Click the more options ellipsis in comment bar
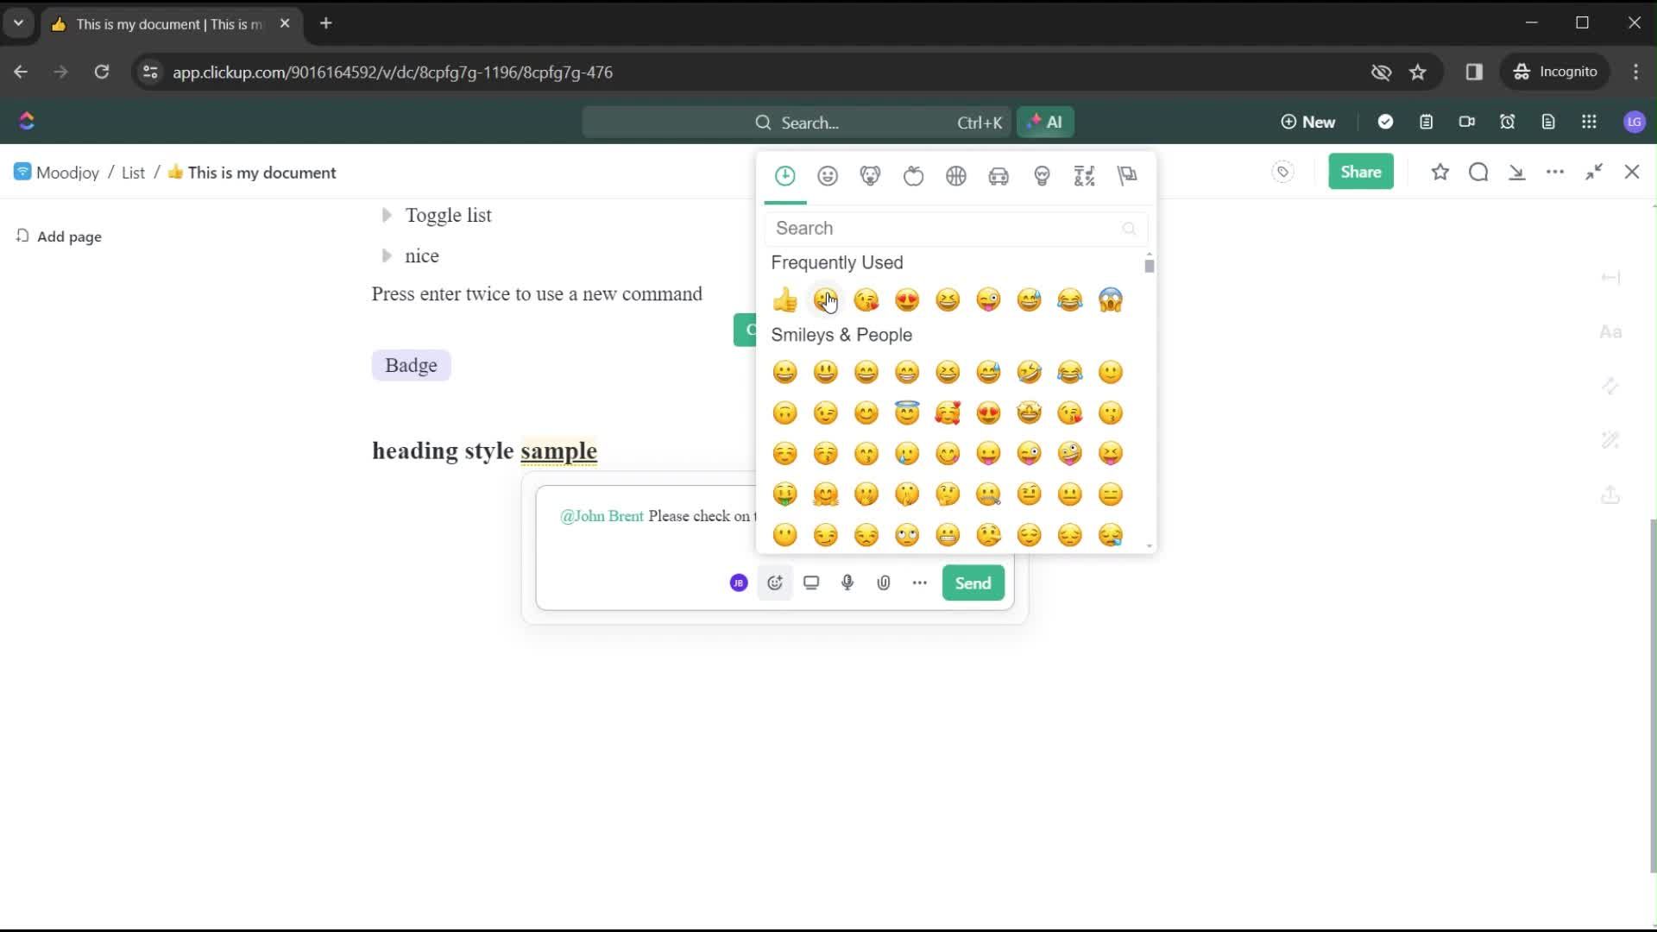 (919, 582)
